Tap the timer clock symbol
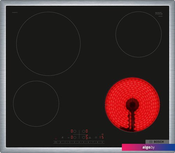This screenshot has width=175, height=153. pos(96,137)
